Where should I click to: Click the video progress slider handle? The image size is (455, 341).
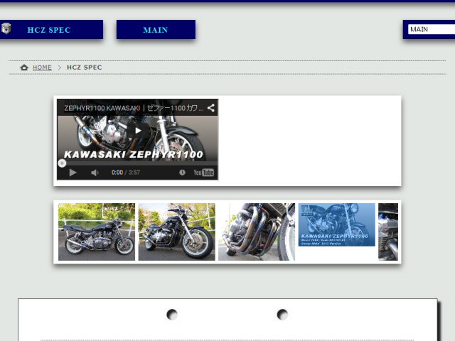(x=62, y=163)
